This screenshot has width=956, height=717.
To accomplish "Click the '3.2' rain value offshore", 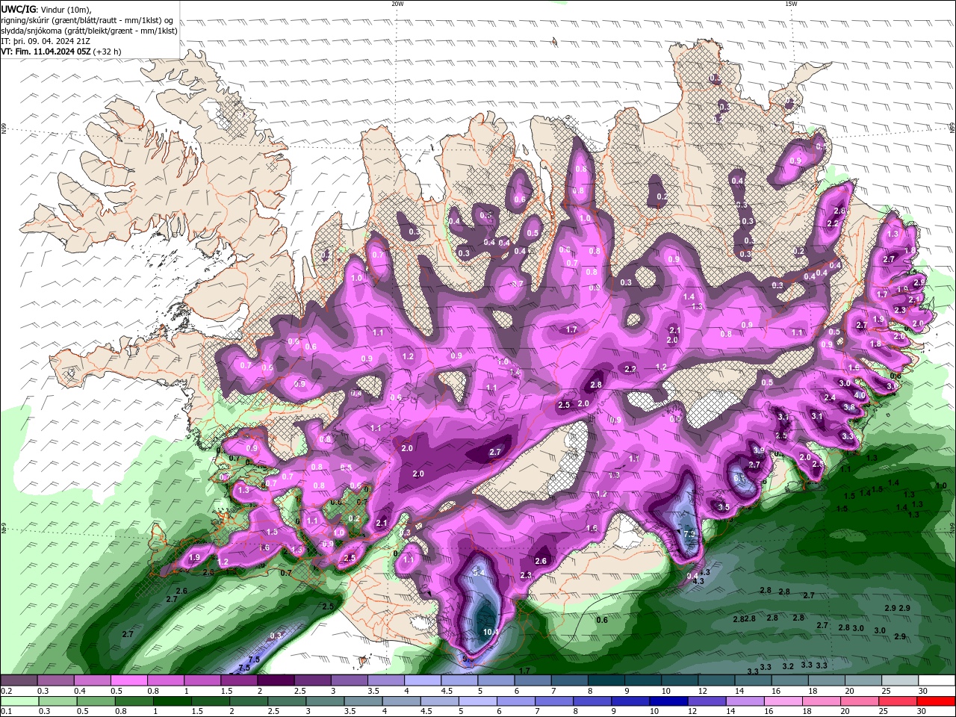I will pyautogui.click(x=788, y=666).
